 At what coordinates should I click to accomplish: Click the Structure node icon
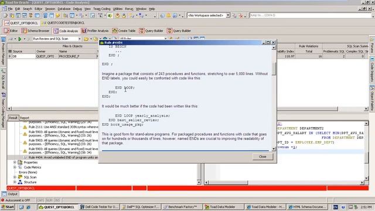click(x=20, y=182)
